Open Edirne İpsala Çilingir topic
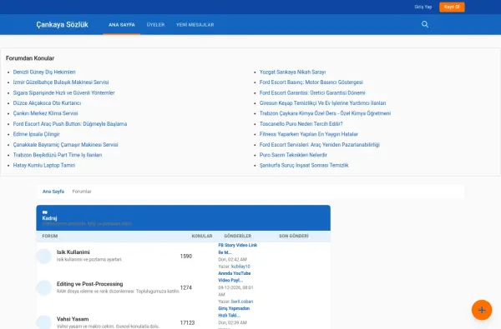 [36, 134]
